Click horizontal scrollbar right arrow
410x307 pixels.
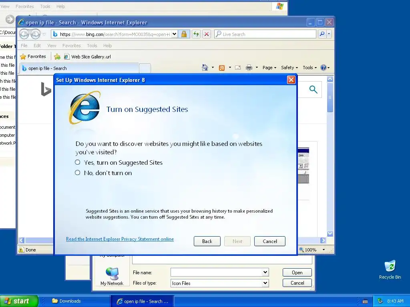[323, 240]
